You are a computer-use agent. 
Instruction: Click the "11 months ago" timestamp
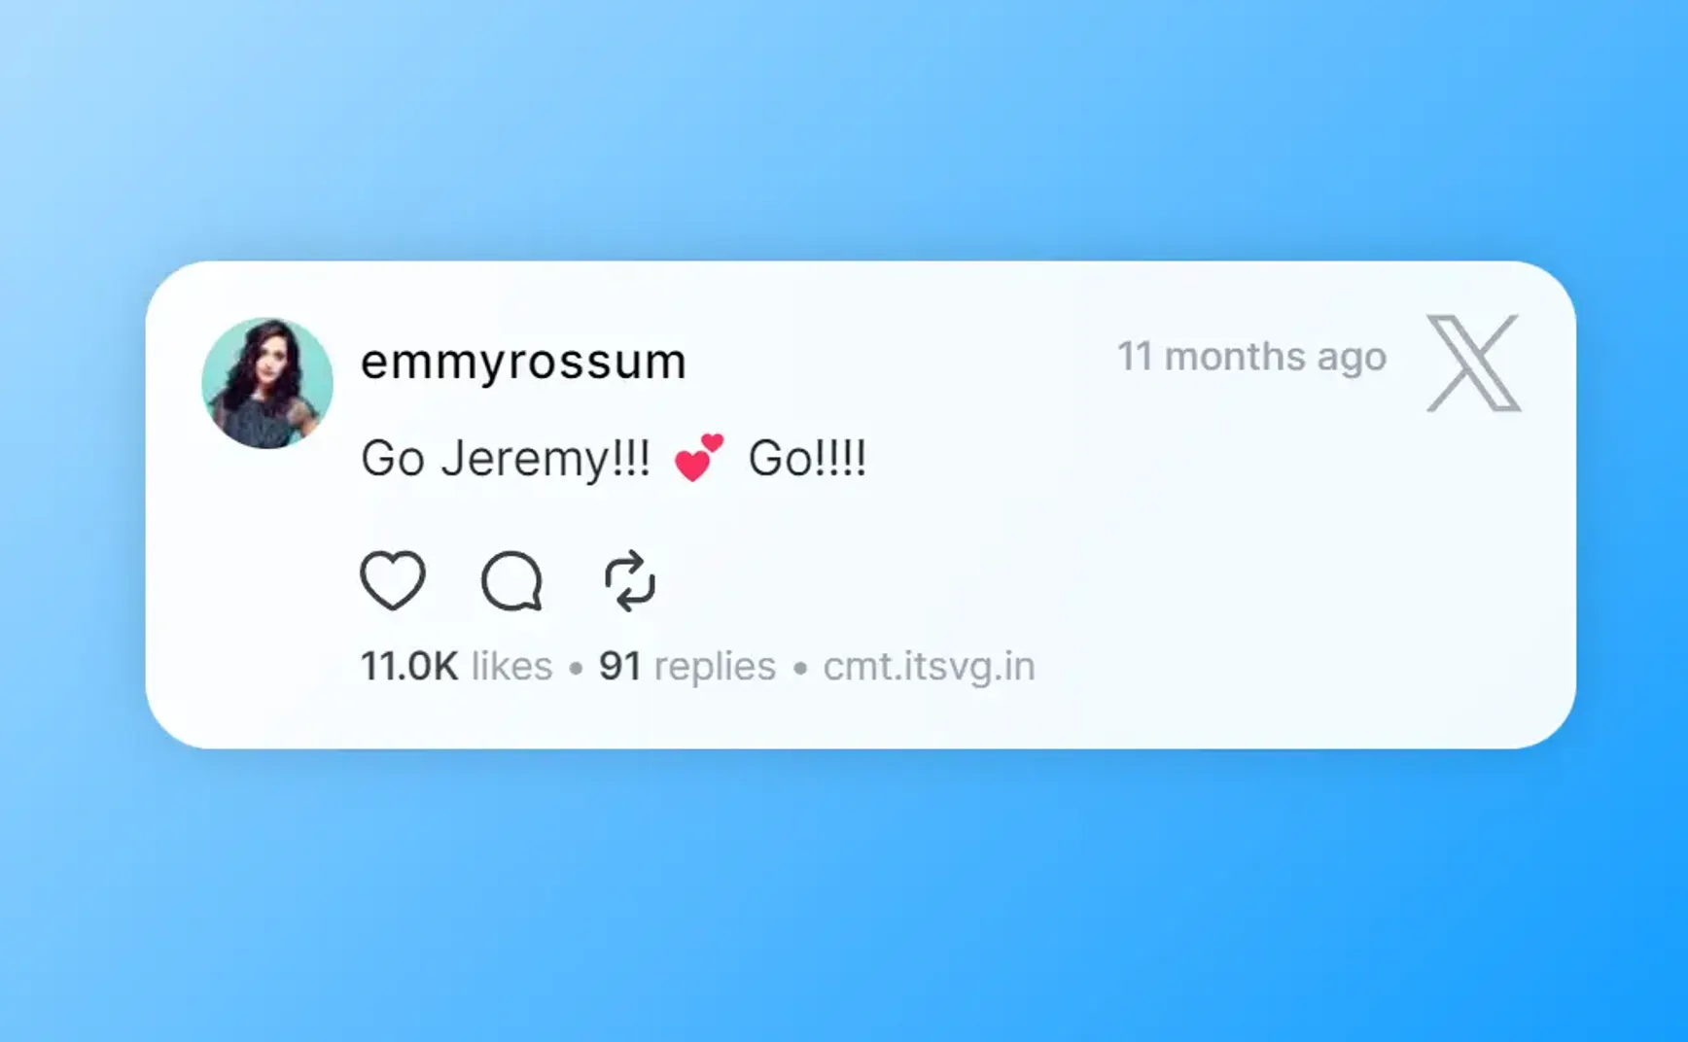1251,357
